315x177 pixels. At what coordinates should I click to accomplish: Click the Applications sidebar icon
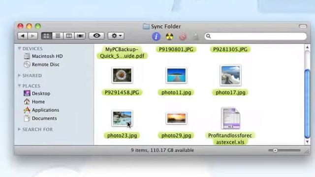[x=27, y=110]
